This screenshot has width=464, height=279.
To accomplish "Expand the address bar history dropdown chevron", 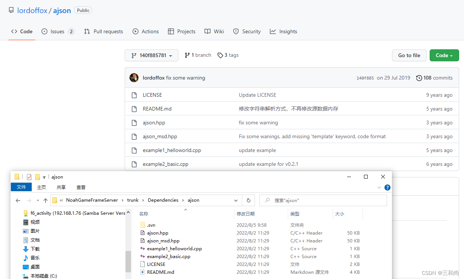I will tap(236, 201).
